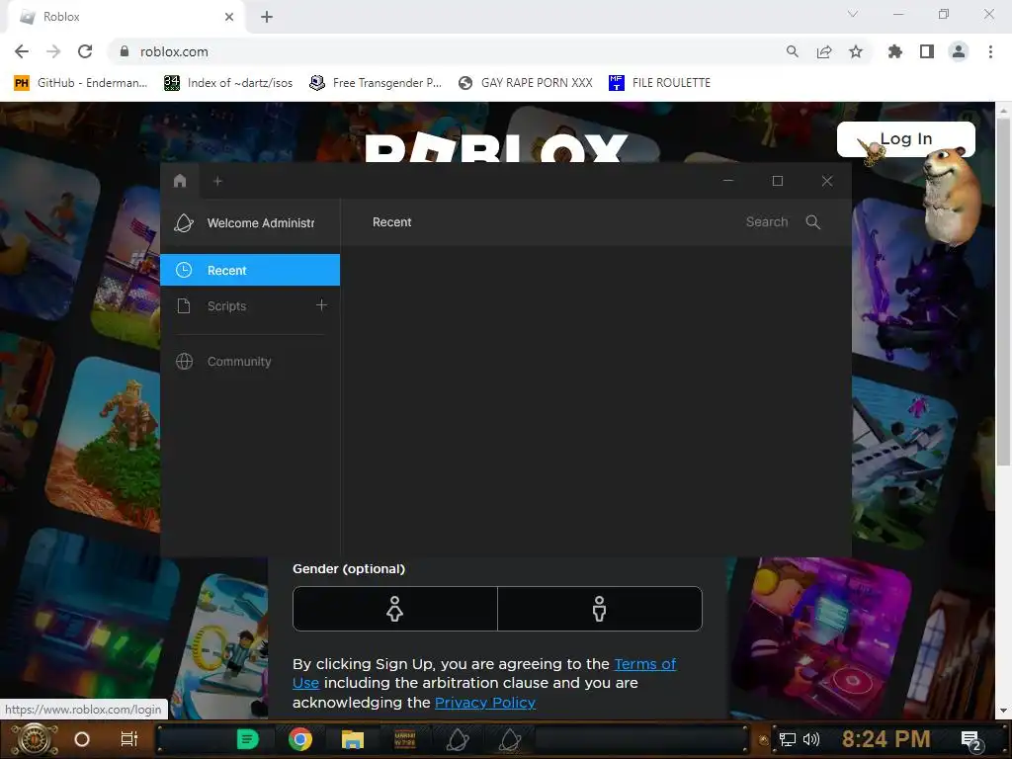
Task: Open Cortana circle on the taskbar
Action: coord(81,739)
